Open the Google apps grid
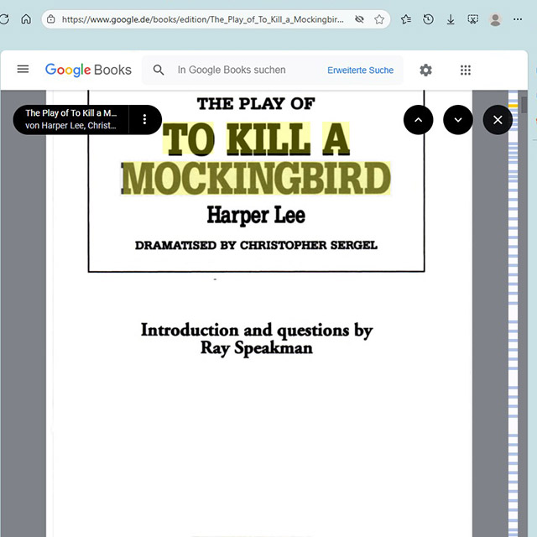The width and height of the screenshot is (537, 537). point(466,70)
